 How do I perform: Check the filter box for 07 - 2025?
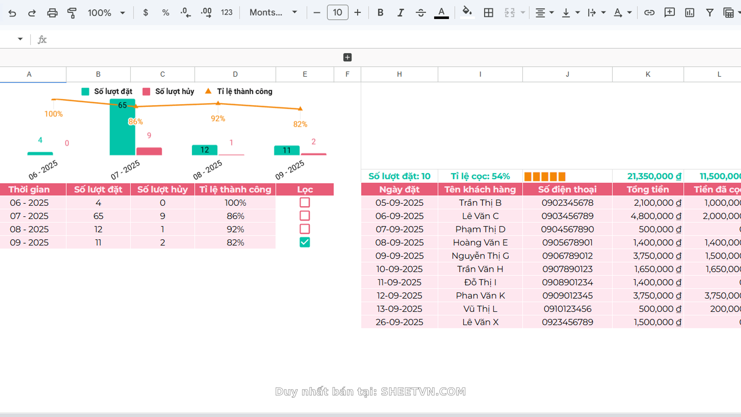pos(305,216)
